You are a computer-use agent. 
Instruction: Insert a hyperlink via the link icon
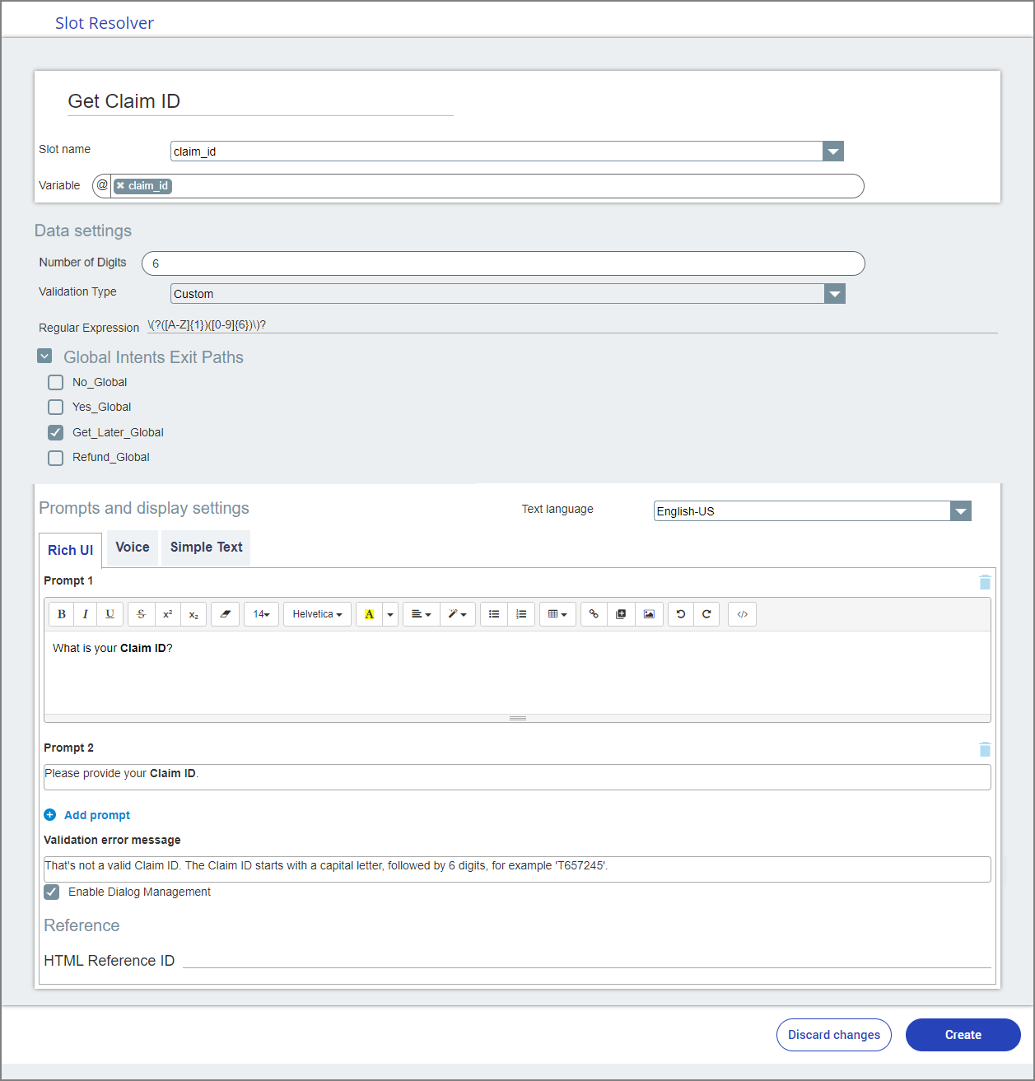pyautogui.click(x=594, y=614)
